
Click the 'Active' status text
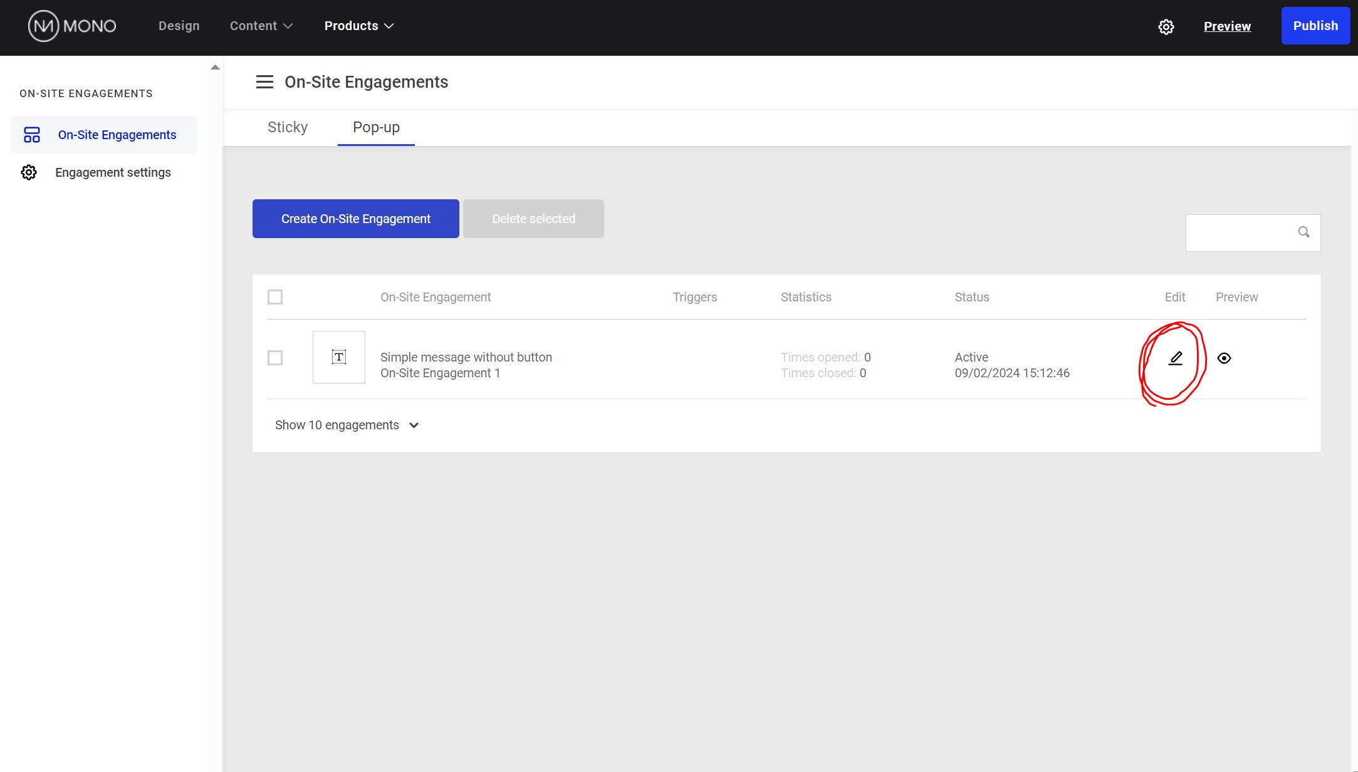pos(971,357)
